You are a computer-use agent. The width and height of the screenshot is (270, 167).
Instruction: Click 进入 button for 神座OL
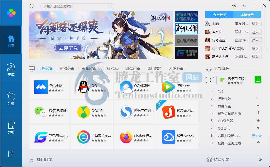(255, 32)
